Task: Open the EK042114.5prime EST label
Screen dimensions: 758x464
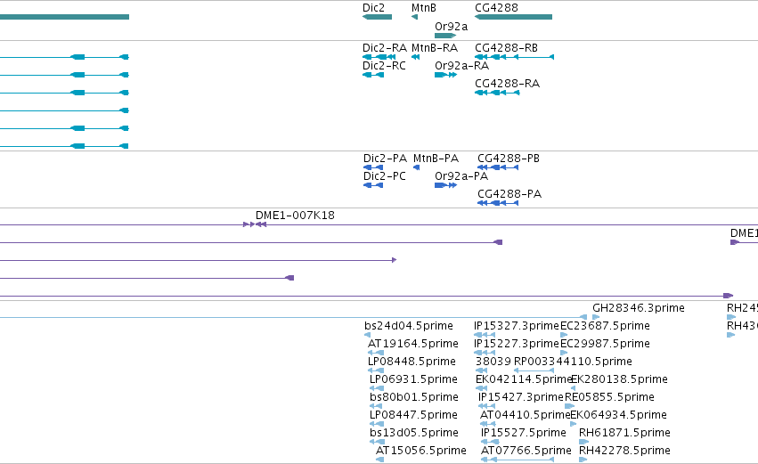Action: pyautogui.click(x=524, y=380)
